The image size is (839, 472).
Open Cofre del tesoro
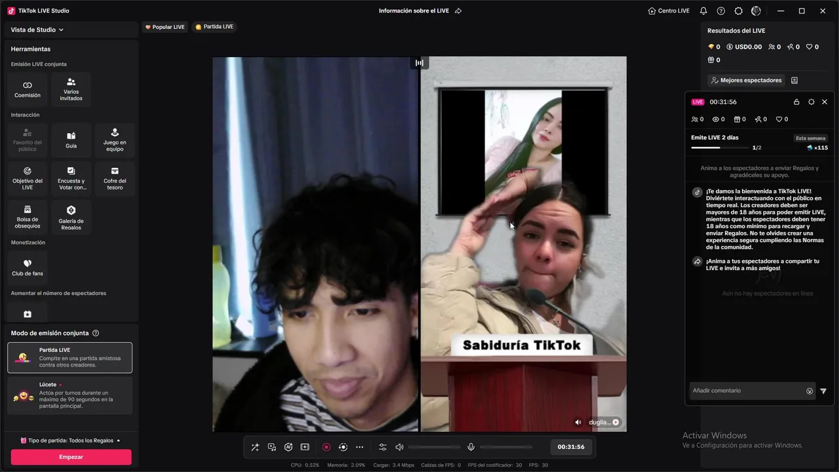pos(115,179)
